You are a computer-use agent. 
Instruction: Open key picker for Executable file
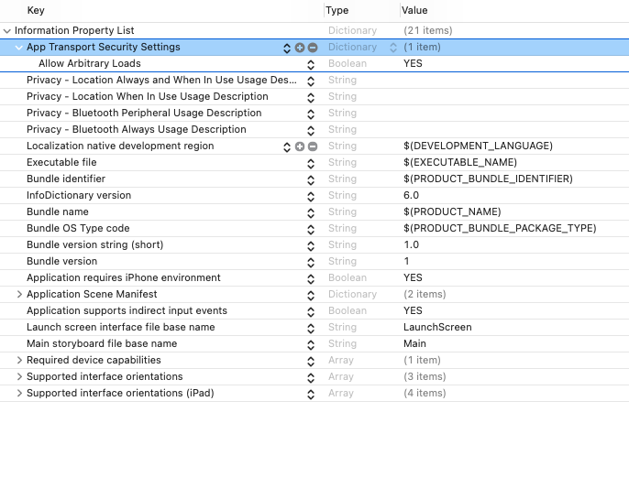311,163
